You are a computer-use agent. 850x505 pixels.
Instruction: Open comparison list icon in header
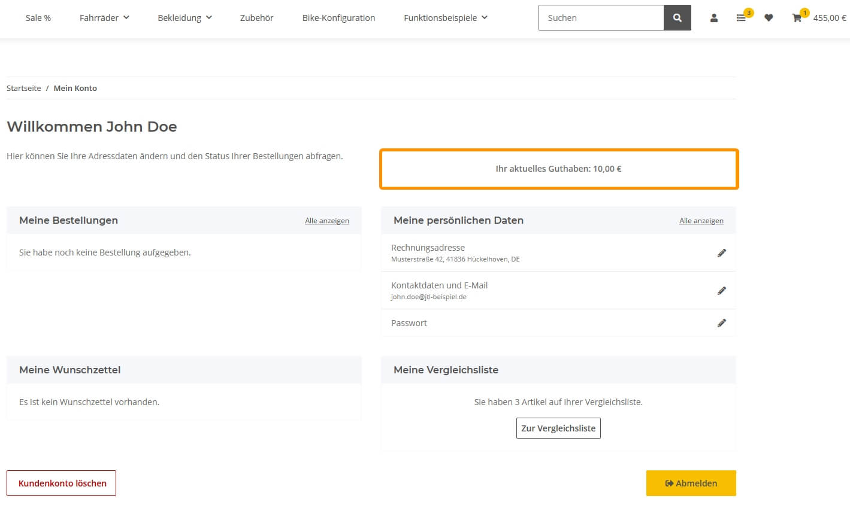pyautogui.click(x=742, y=18)
